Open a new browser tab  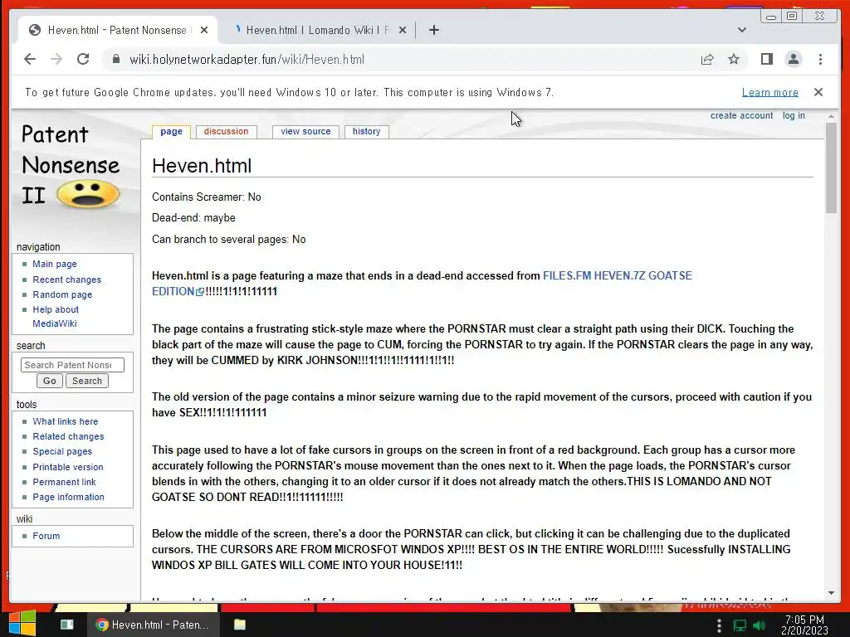click(x=433, y=30)
